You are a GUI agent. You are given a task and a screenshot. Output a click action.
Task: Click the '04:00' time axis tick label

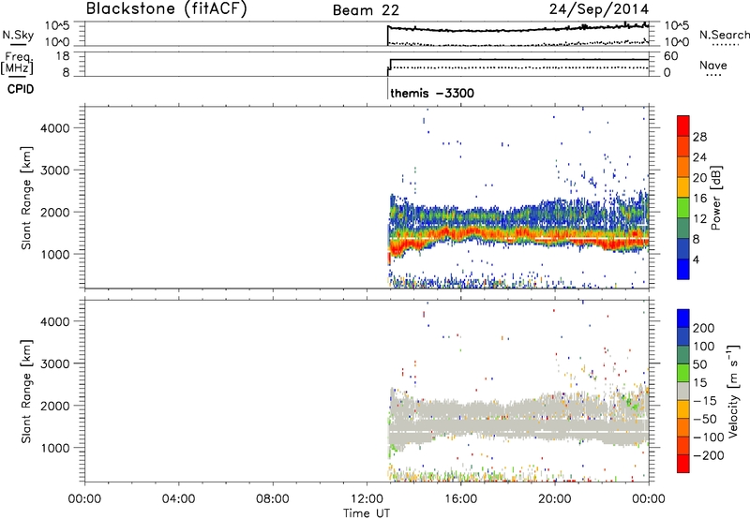pyautogui.click(x=178, y=499)
